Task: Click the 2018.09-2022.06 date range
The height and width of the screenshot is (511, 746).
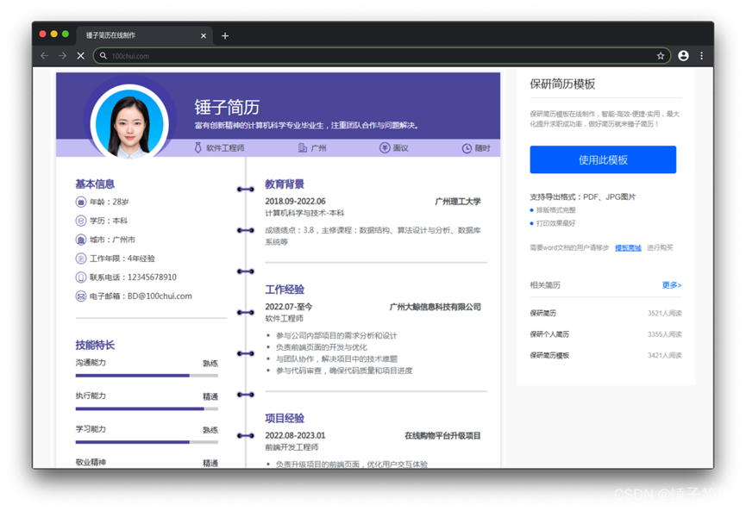Action: [x=295, y=202]
